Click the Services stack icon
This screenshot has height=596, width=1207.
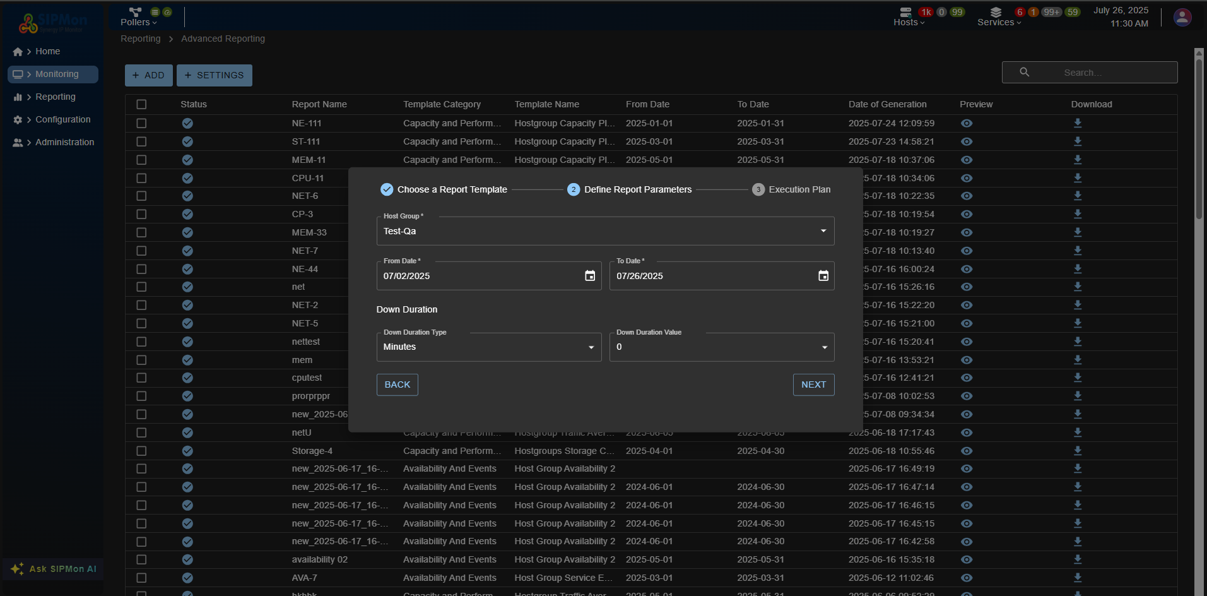click(996, 12)
